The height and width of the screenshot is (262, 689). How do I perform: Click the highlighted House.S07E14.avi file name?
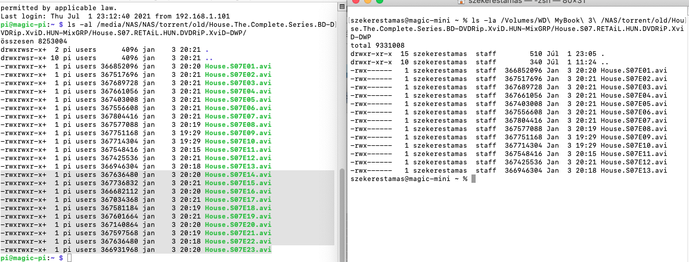click(238, 174)
